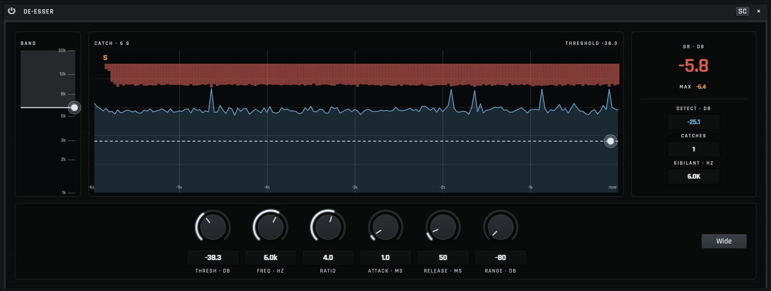
Task: Click the MAX -6.4 readout
Action: pos(693,87)
